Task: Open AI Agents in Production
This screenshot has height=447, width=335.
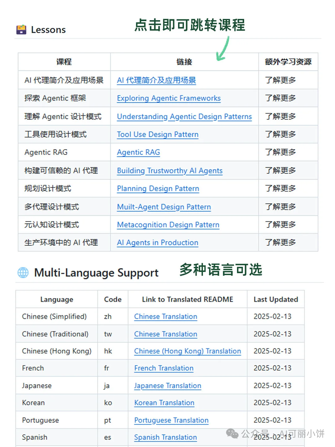Action: 157,242
